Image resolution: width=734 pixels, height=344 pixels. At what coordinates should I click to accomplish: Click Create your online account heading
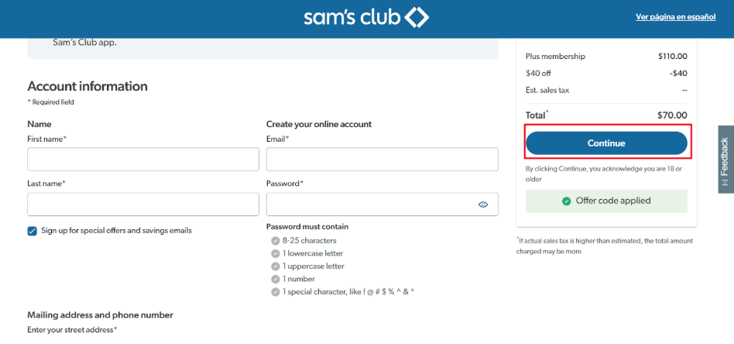tap(319, 124)
